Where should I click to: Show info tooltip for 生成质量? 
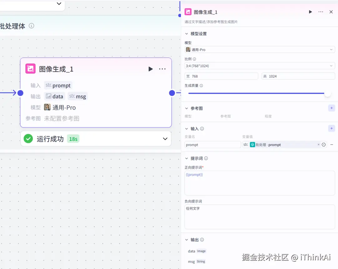point(201,85)
